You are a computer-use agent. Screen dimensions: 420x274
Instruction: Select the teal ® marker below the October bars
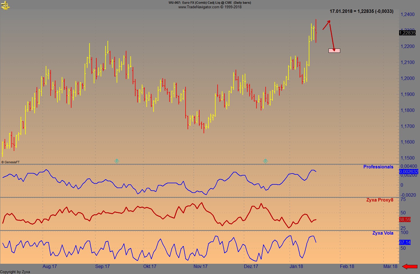117,161
